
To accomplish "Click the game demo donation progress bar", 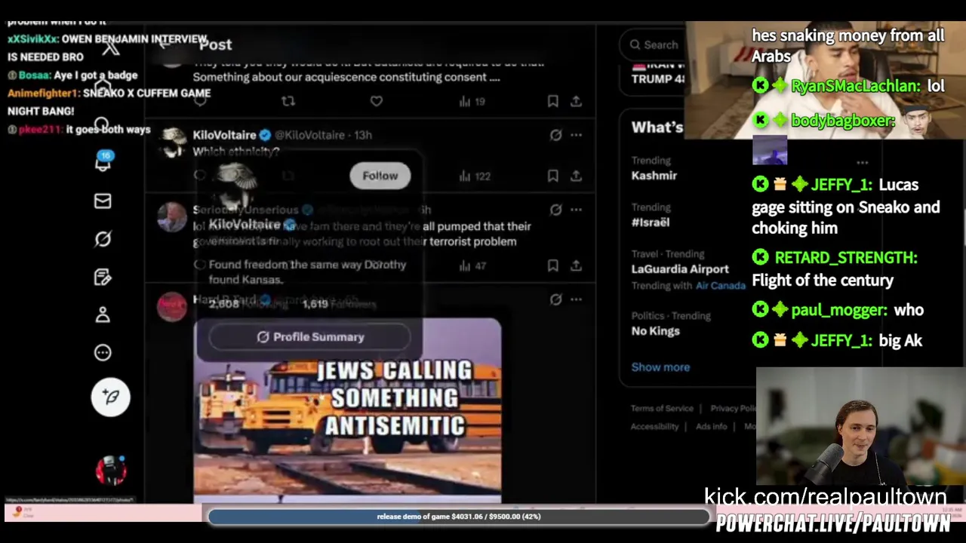I will point(459,517).
